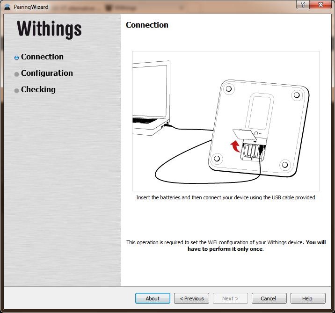The image size is (335, 313).
Task: Select the Connection step in the sidebar
Action: (x=42, y=57)
